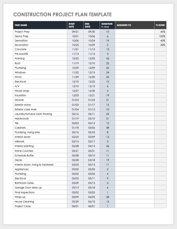This screenshot has width=177, height=229.
Task: Select the DURATION in days header
Action: [107, 25]
